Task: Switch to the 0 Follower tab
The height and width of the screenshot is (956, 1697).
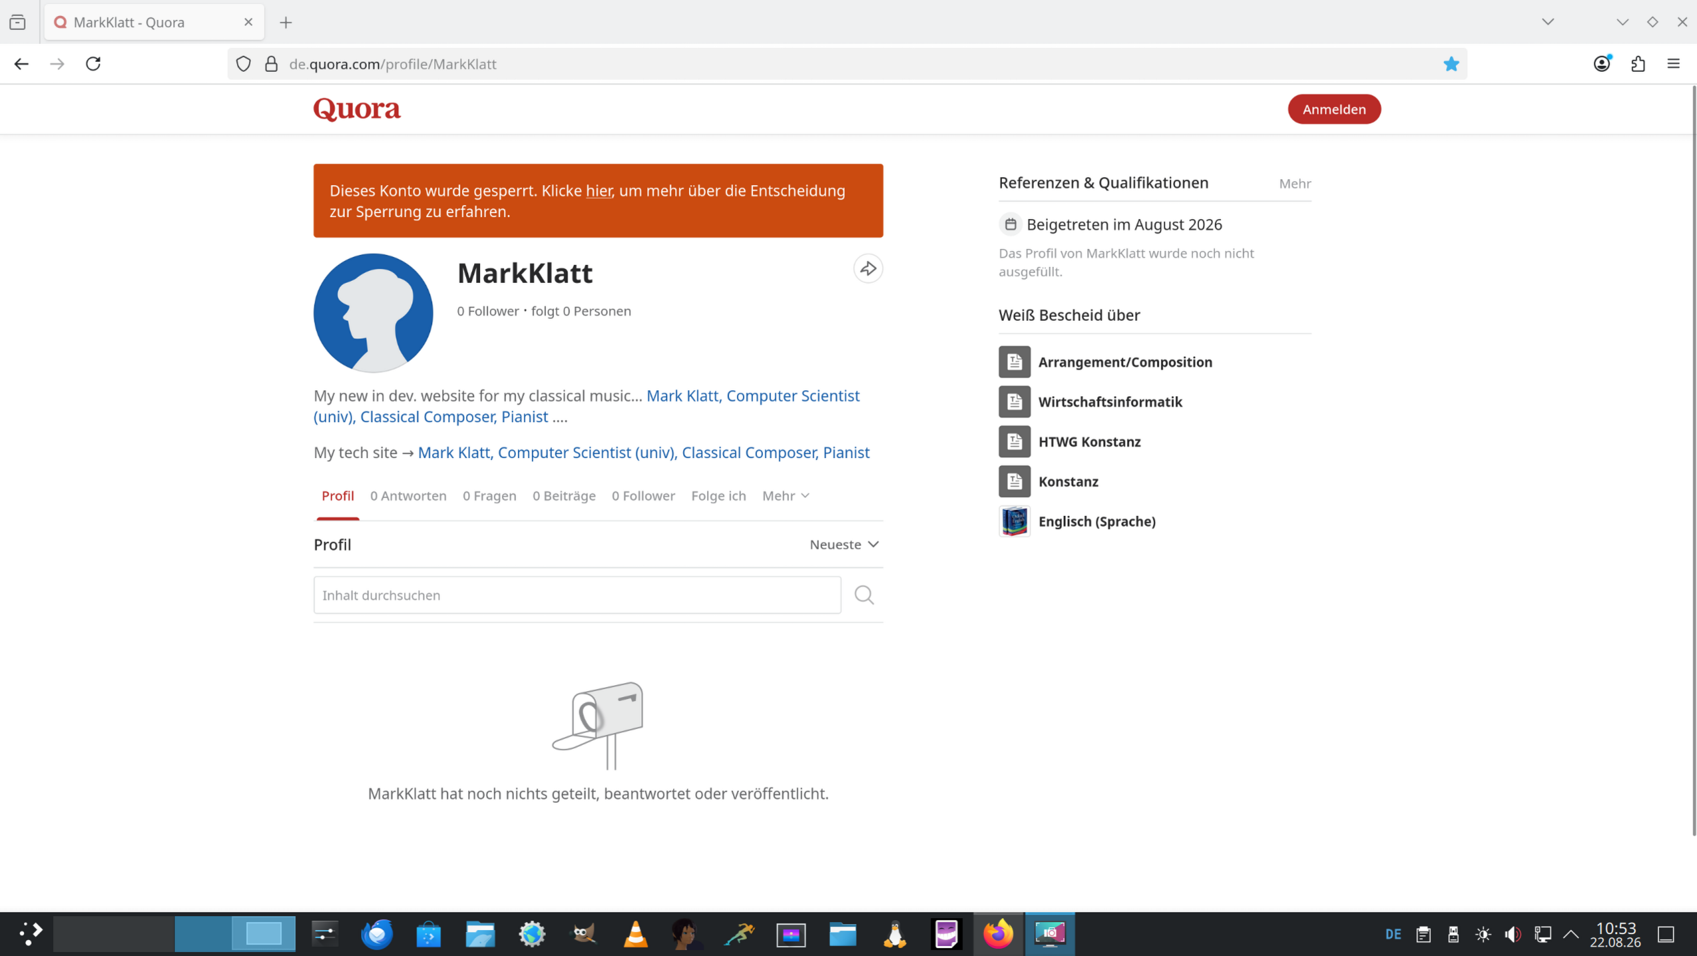Action: (643, 496)
